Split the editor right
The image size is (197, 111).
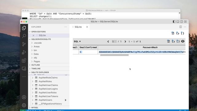[x=181, y=27]
